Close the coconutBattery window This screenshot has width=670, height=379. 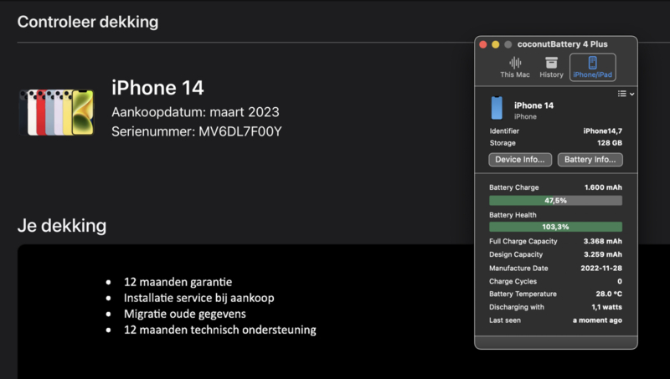pyautogui.click(x=483, y=44)
